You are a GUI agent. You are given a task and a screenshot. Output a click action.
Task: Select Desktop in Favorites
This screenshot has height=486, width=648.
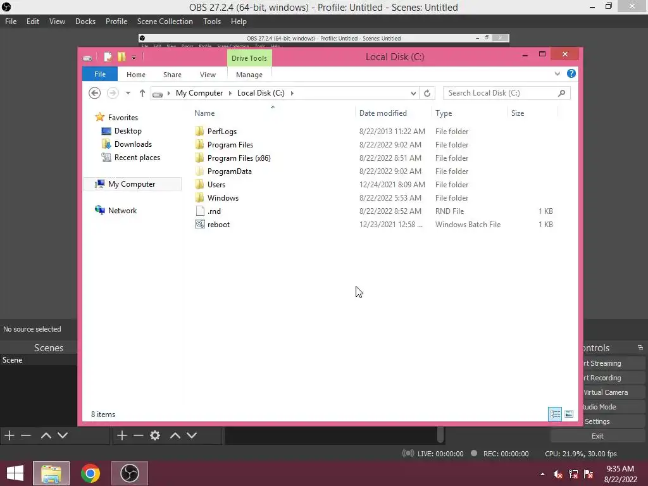(x=128, y=131)
